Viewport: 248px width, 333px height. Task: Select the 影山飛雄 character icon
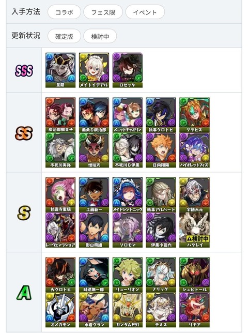pos(94,230)
